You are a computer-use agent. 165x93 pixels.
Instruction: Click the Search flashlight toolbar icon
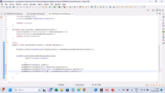(x=86, y=7)
